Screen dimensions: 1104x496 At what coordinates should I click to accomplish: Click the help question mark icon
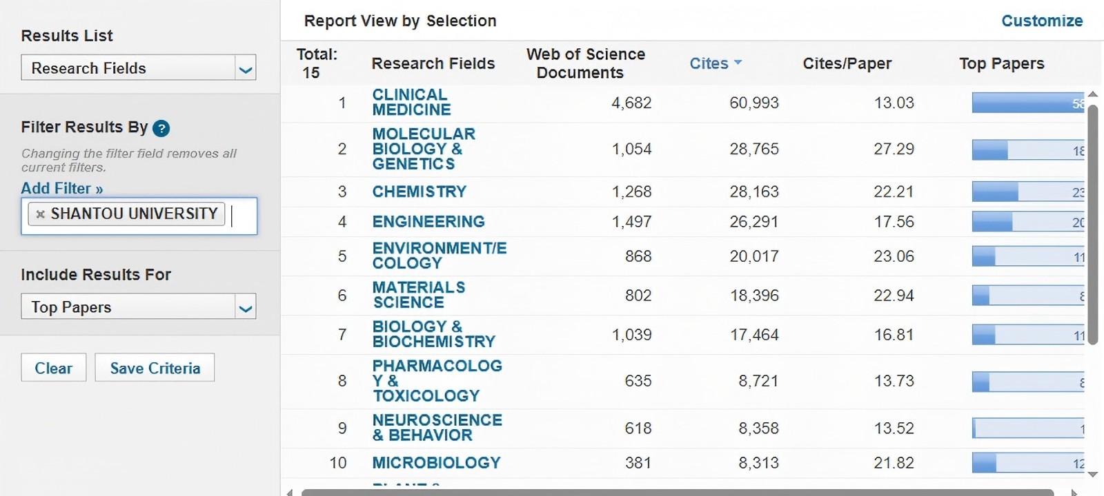point(161,128)
